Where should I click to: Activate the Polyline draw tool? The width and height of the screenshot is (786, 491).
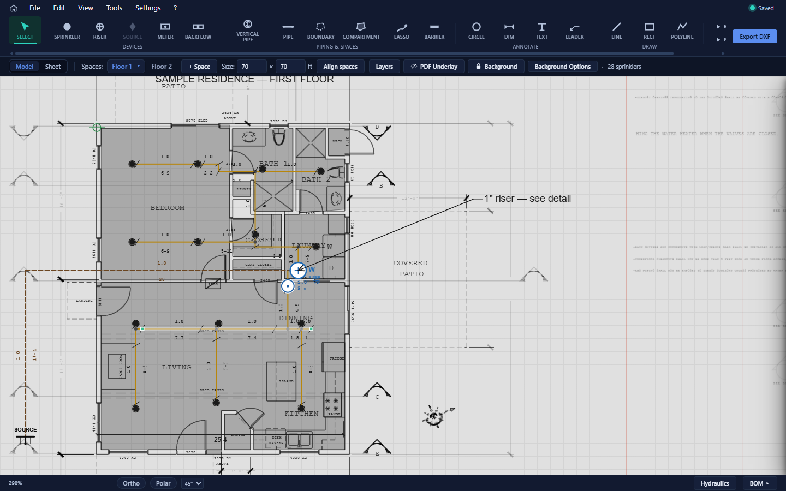pos(682,31)
